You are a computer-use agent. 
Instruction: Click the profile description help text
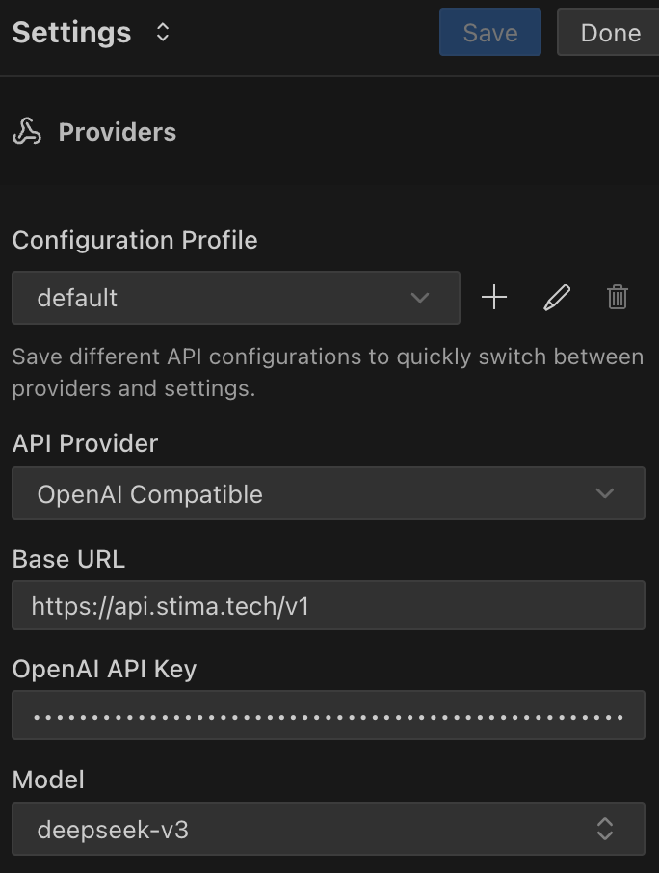coord(328,373)
